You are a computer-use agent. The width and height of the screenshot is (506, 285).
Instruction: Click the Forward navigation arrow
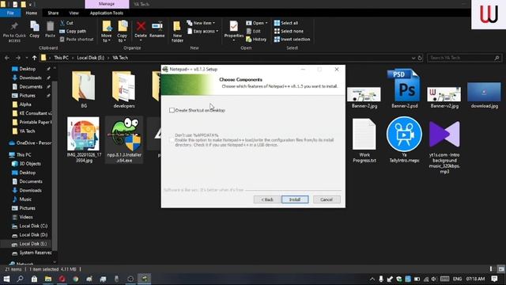(x=18, y=58)
